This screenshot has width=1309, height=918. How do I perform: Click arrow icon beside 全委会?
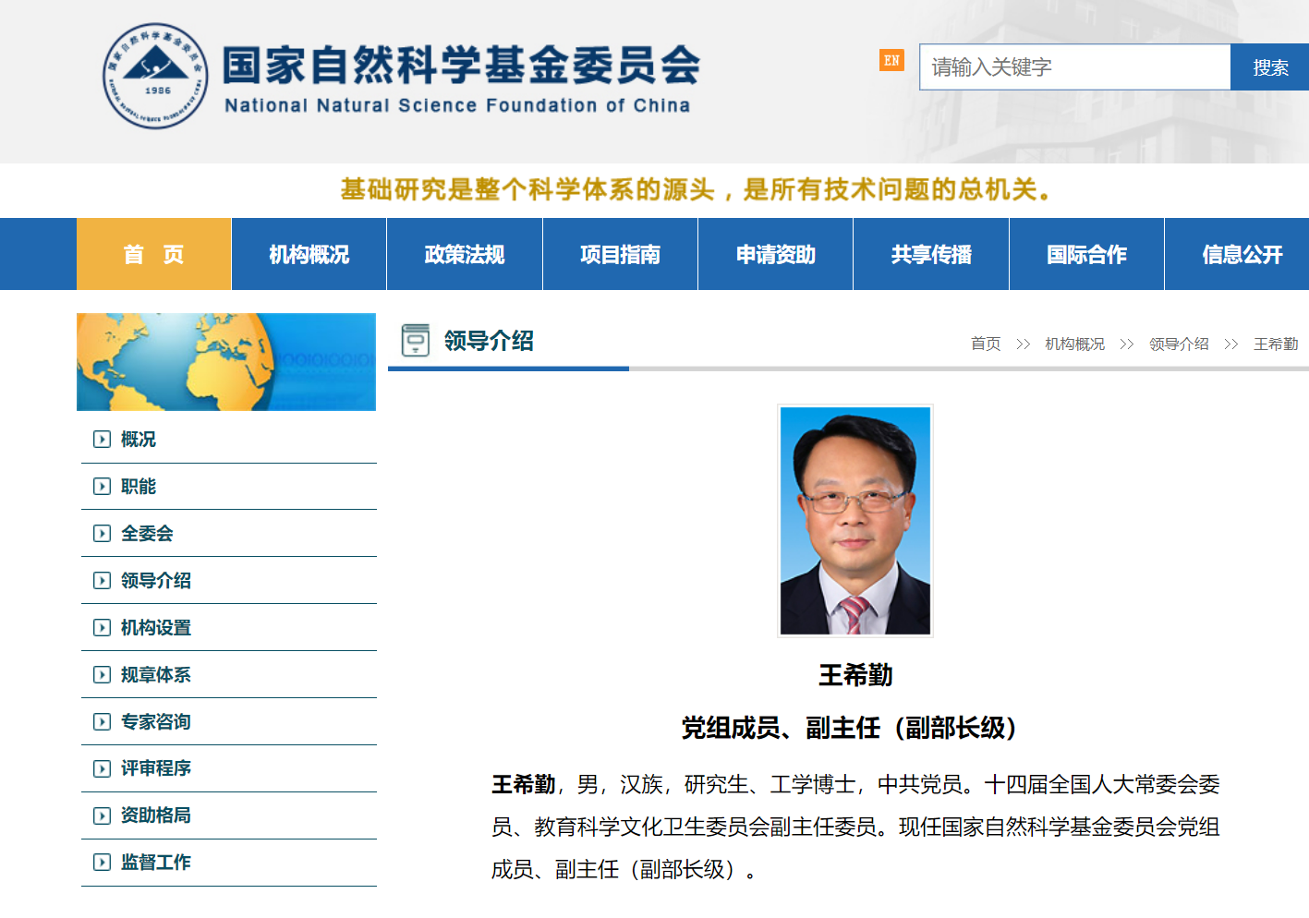click(102, 534)
